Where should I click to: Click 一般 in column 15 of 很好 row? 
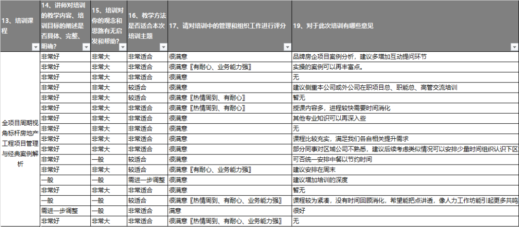(x=109, y=211)
